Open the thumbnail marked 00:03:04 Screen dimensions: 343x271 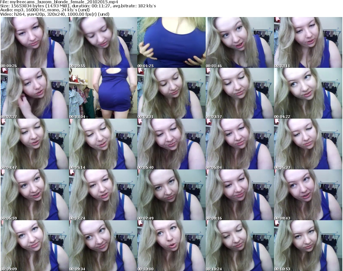(103, 93)
